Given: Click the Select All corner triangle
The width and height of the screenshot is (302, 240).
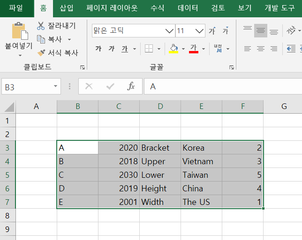Looking at the screenshot, I should [9, 107].
